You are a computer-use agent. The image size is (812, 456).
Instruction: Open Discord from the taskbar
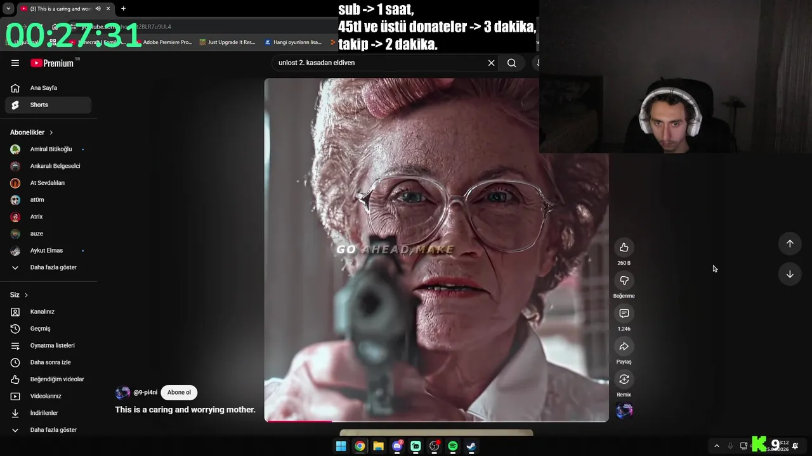pos(397,446)
